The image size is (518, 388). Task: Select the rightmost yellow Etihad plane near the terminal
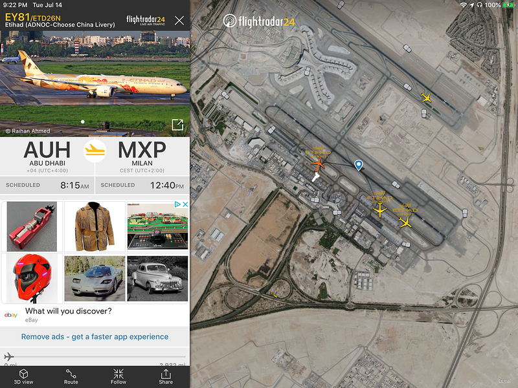[x=405, y=222]
